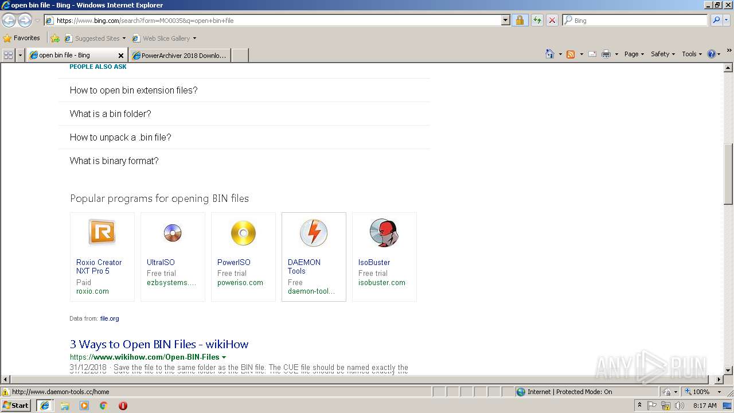The height and width of the screenshot is (413, 734).
Task: Close the open bin file - Bing tab
Action: click(x=120, y=56)
